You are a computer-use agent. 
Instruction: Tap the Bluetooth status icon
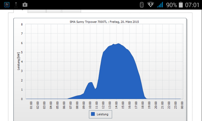[x=142, y=5]
